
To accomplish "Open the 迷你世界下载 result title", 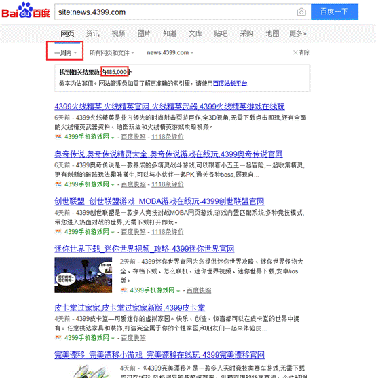I will click(145, 249).
